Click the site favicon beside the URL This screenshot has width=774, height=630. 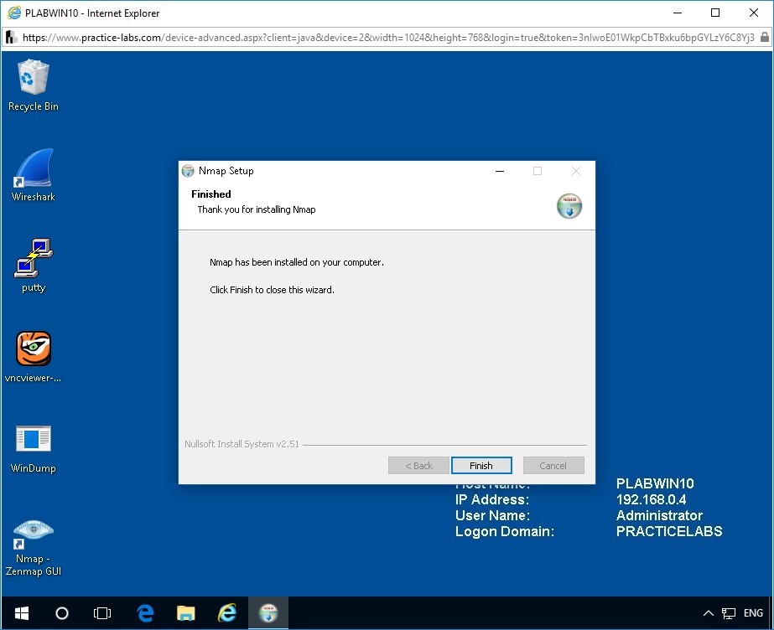[x=12, y=38]
